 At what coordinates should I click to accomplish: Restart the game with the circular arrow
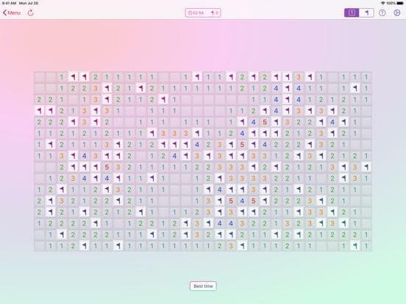click(x=31, y=12)
